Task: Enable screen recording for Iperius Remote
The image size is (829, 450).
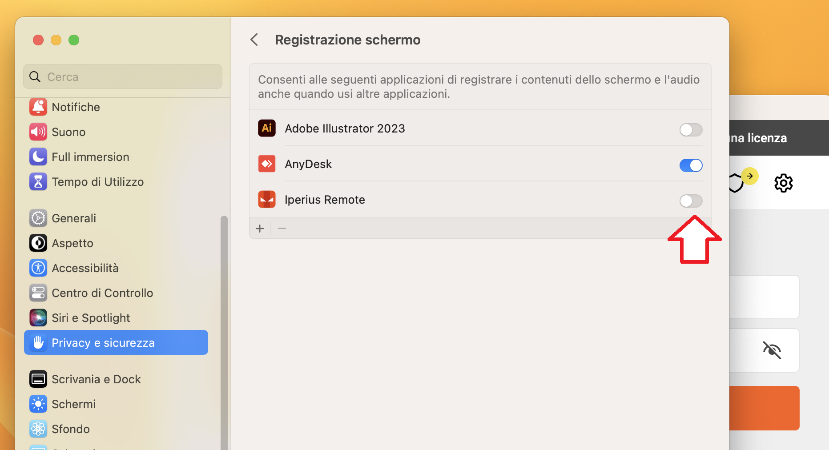Action: 691,201
